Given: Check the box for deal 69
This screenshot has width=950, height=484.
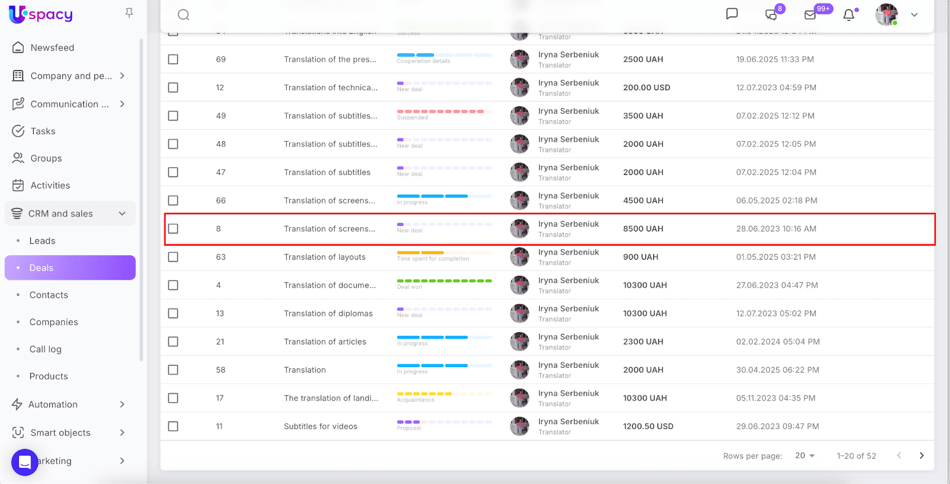Looking at the screenshot, I should (x=173, y=59).
